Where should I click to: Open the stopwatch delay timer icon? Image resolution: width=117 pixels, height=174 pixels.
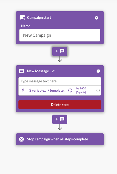[x=98, y=71]
